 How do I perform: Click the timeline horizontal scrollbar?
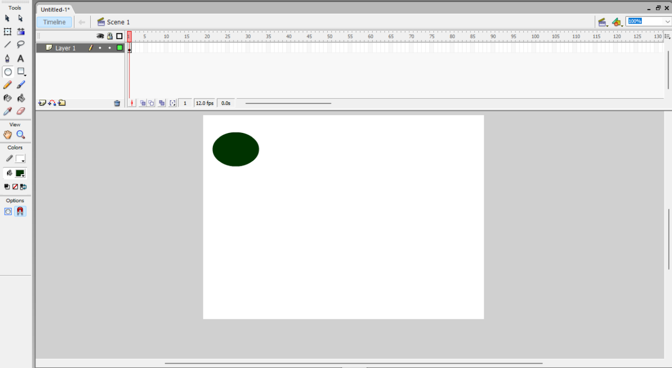coord(288,103)
